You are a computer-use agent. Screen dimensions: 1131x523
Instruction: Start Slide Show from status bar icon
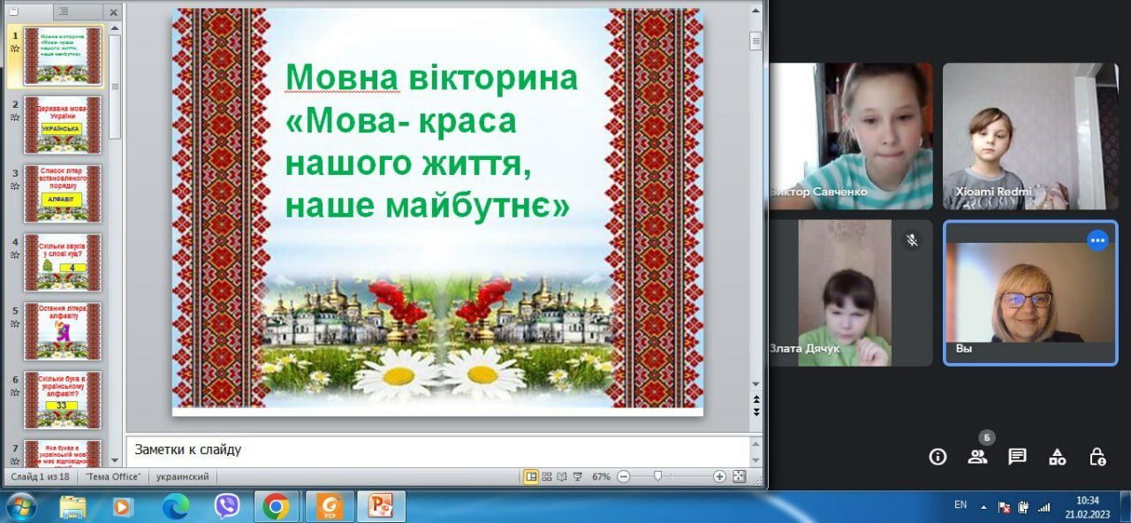[577, 476]
